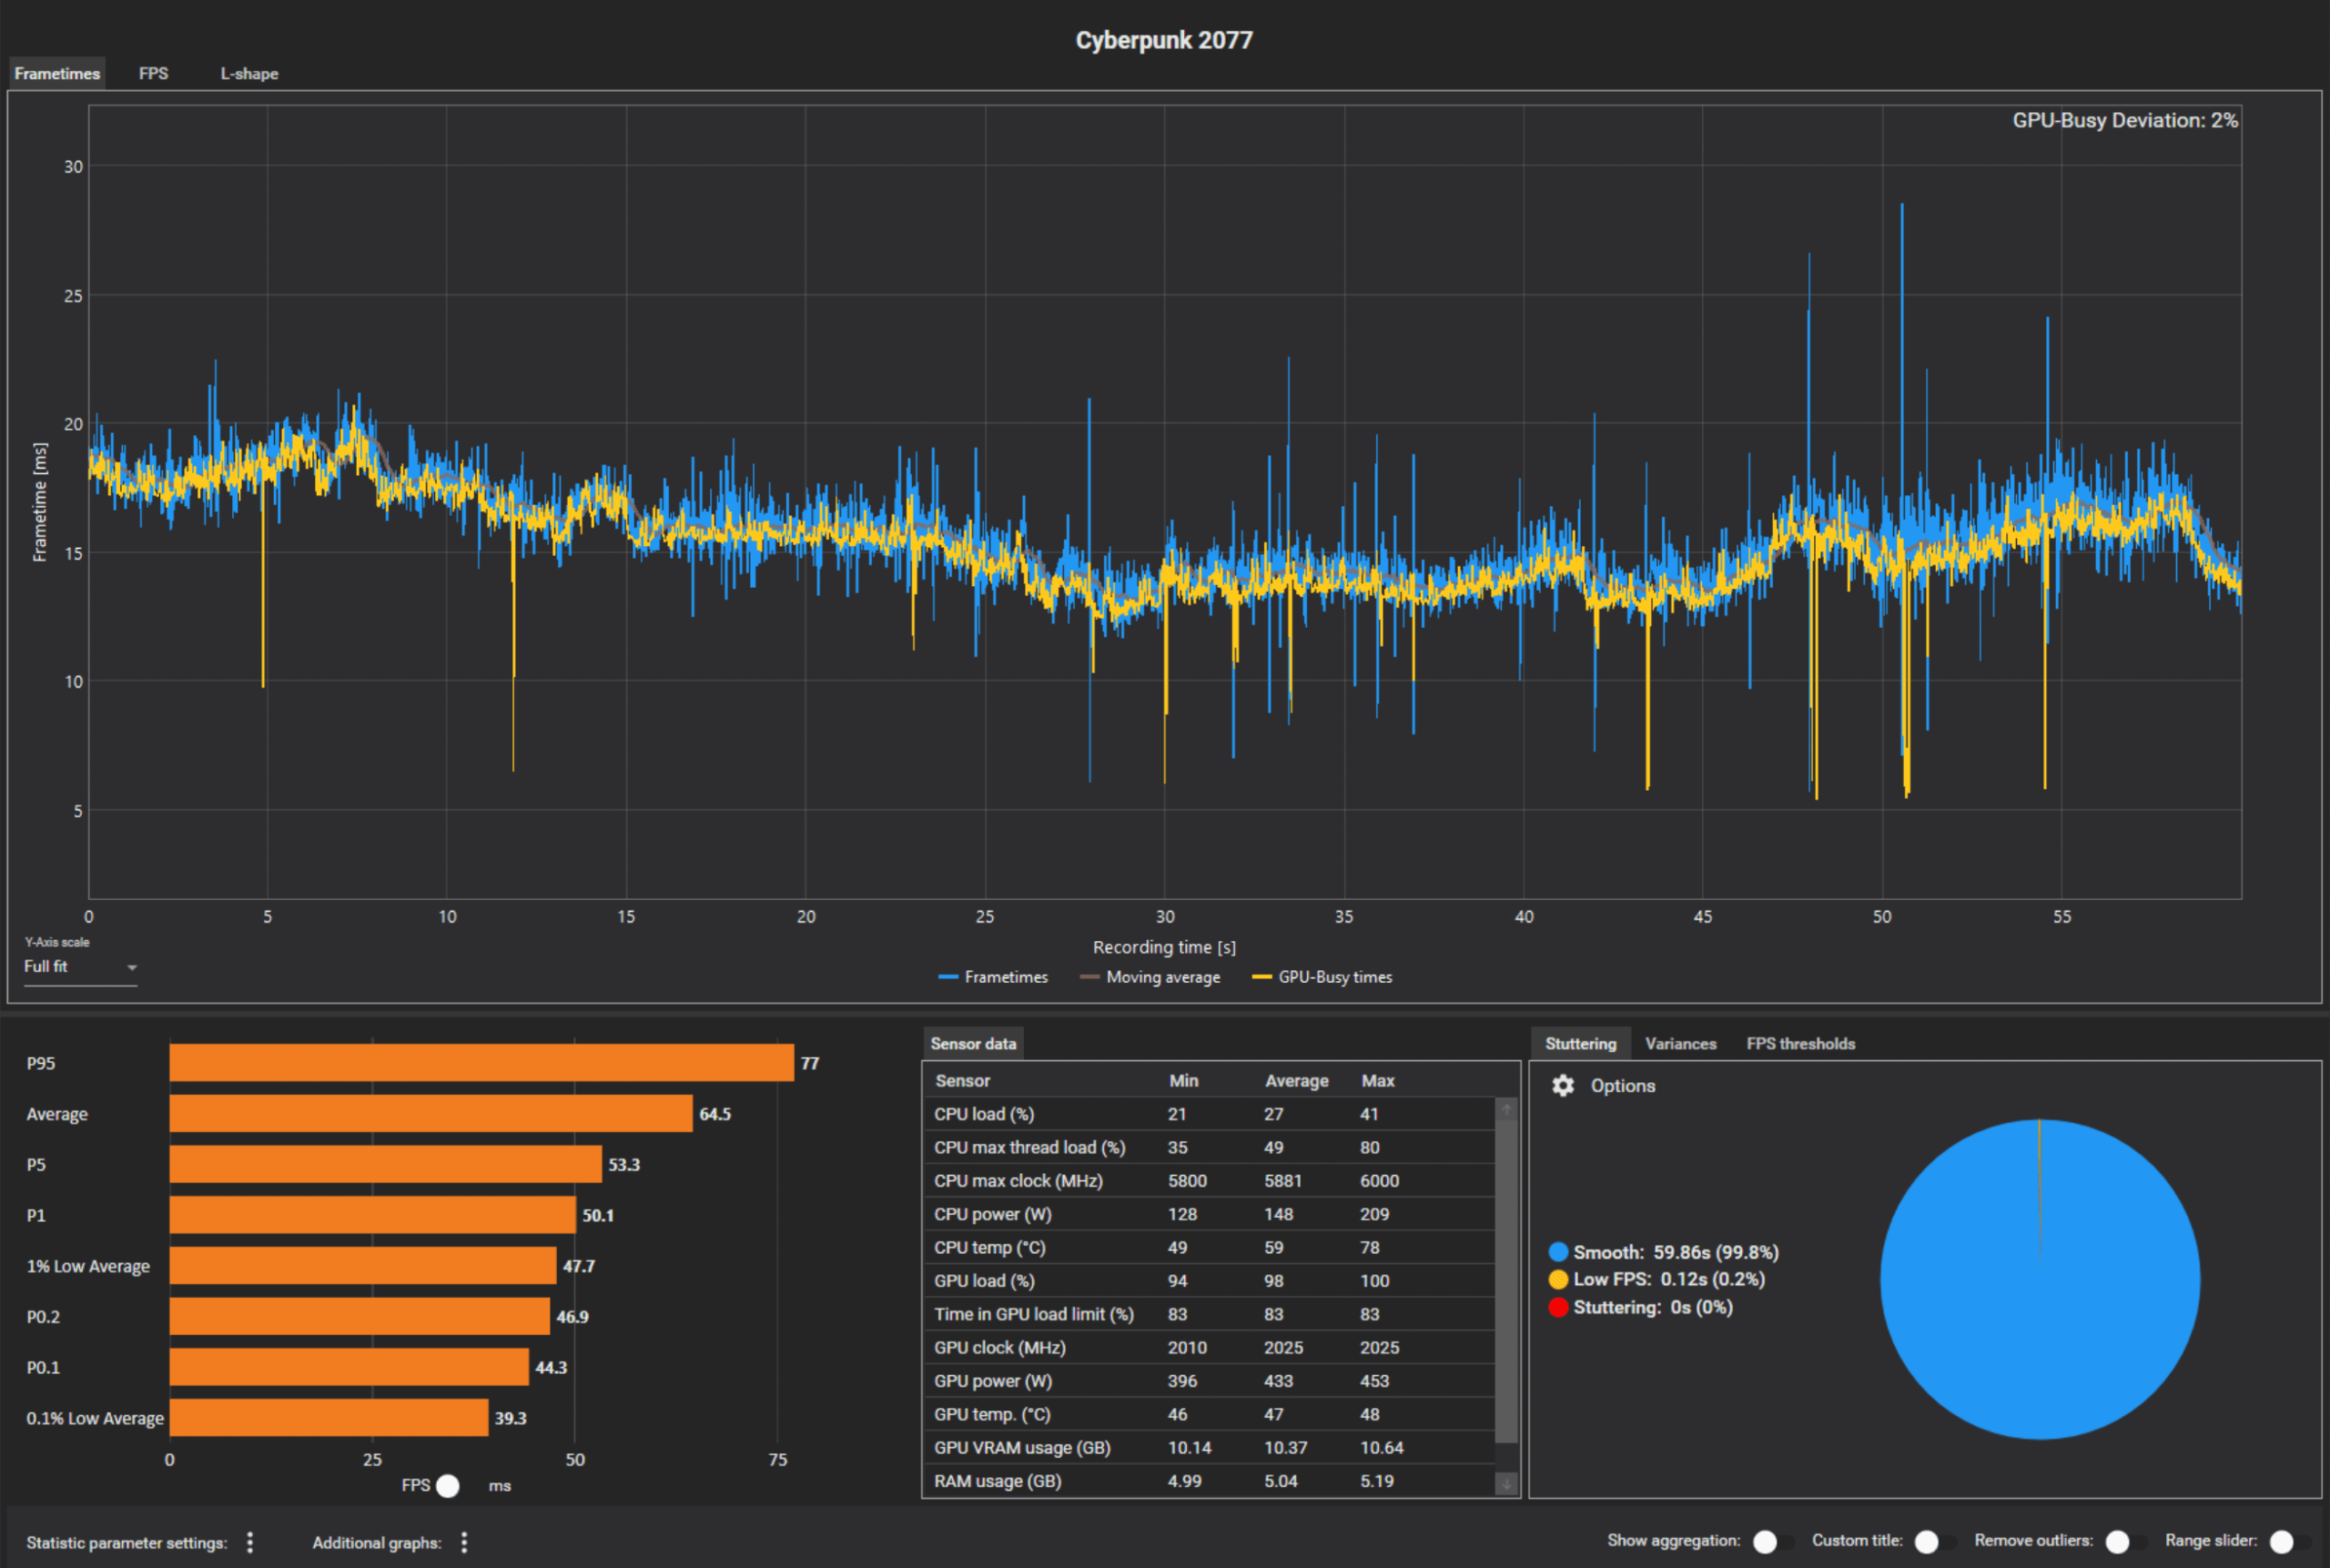The height and width of the screenshot is (1568, 2330).
Task: Toggle Frametimes series in chart legend
Action: point(993,977)
